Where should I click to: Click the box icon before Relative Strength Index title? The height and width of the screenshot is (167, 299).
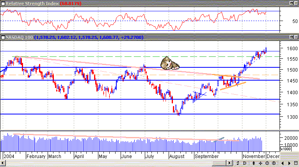pyautogui.click(x=3, y=4)
